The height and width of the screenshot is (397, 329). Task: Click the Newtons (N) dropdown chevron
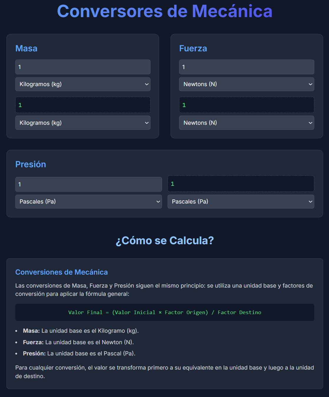click(x=310, y=84)
